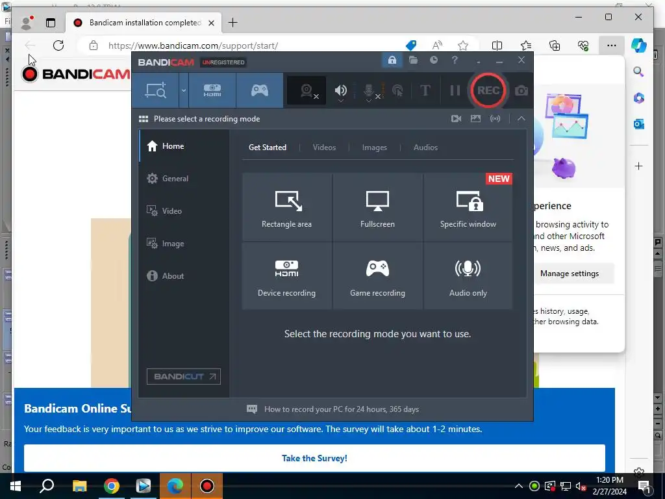The width and height of the screenshot is (665, 499).
Task: Click the Bandicam lock icon in title bar
Action: click(392, 60)
